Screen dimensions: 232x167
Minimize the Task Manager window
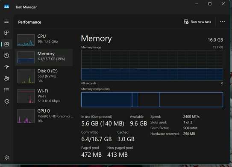tap(197, 4)
